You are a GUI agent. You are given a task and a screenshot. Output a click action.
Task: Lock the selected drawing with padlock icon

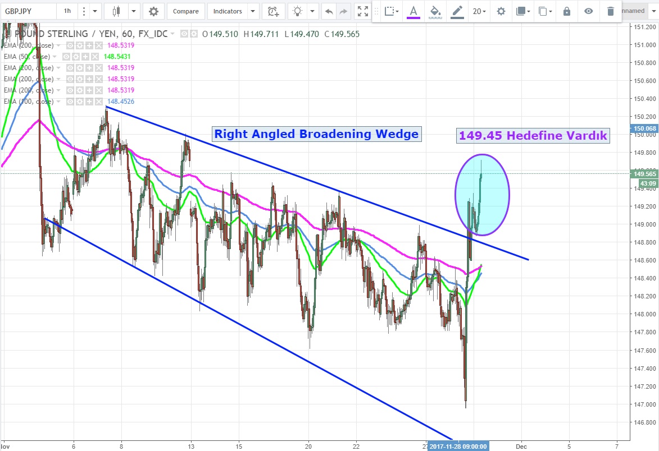pos(566,11)
